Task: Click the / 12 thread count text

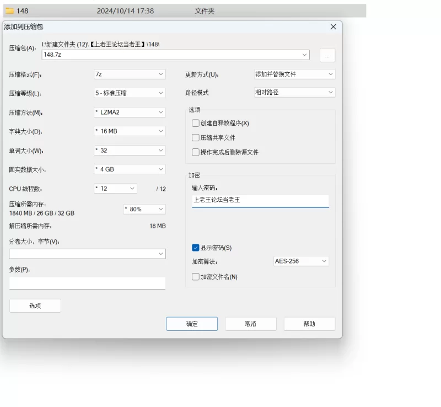Action: [161, 189]
